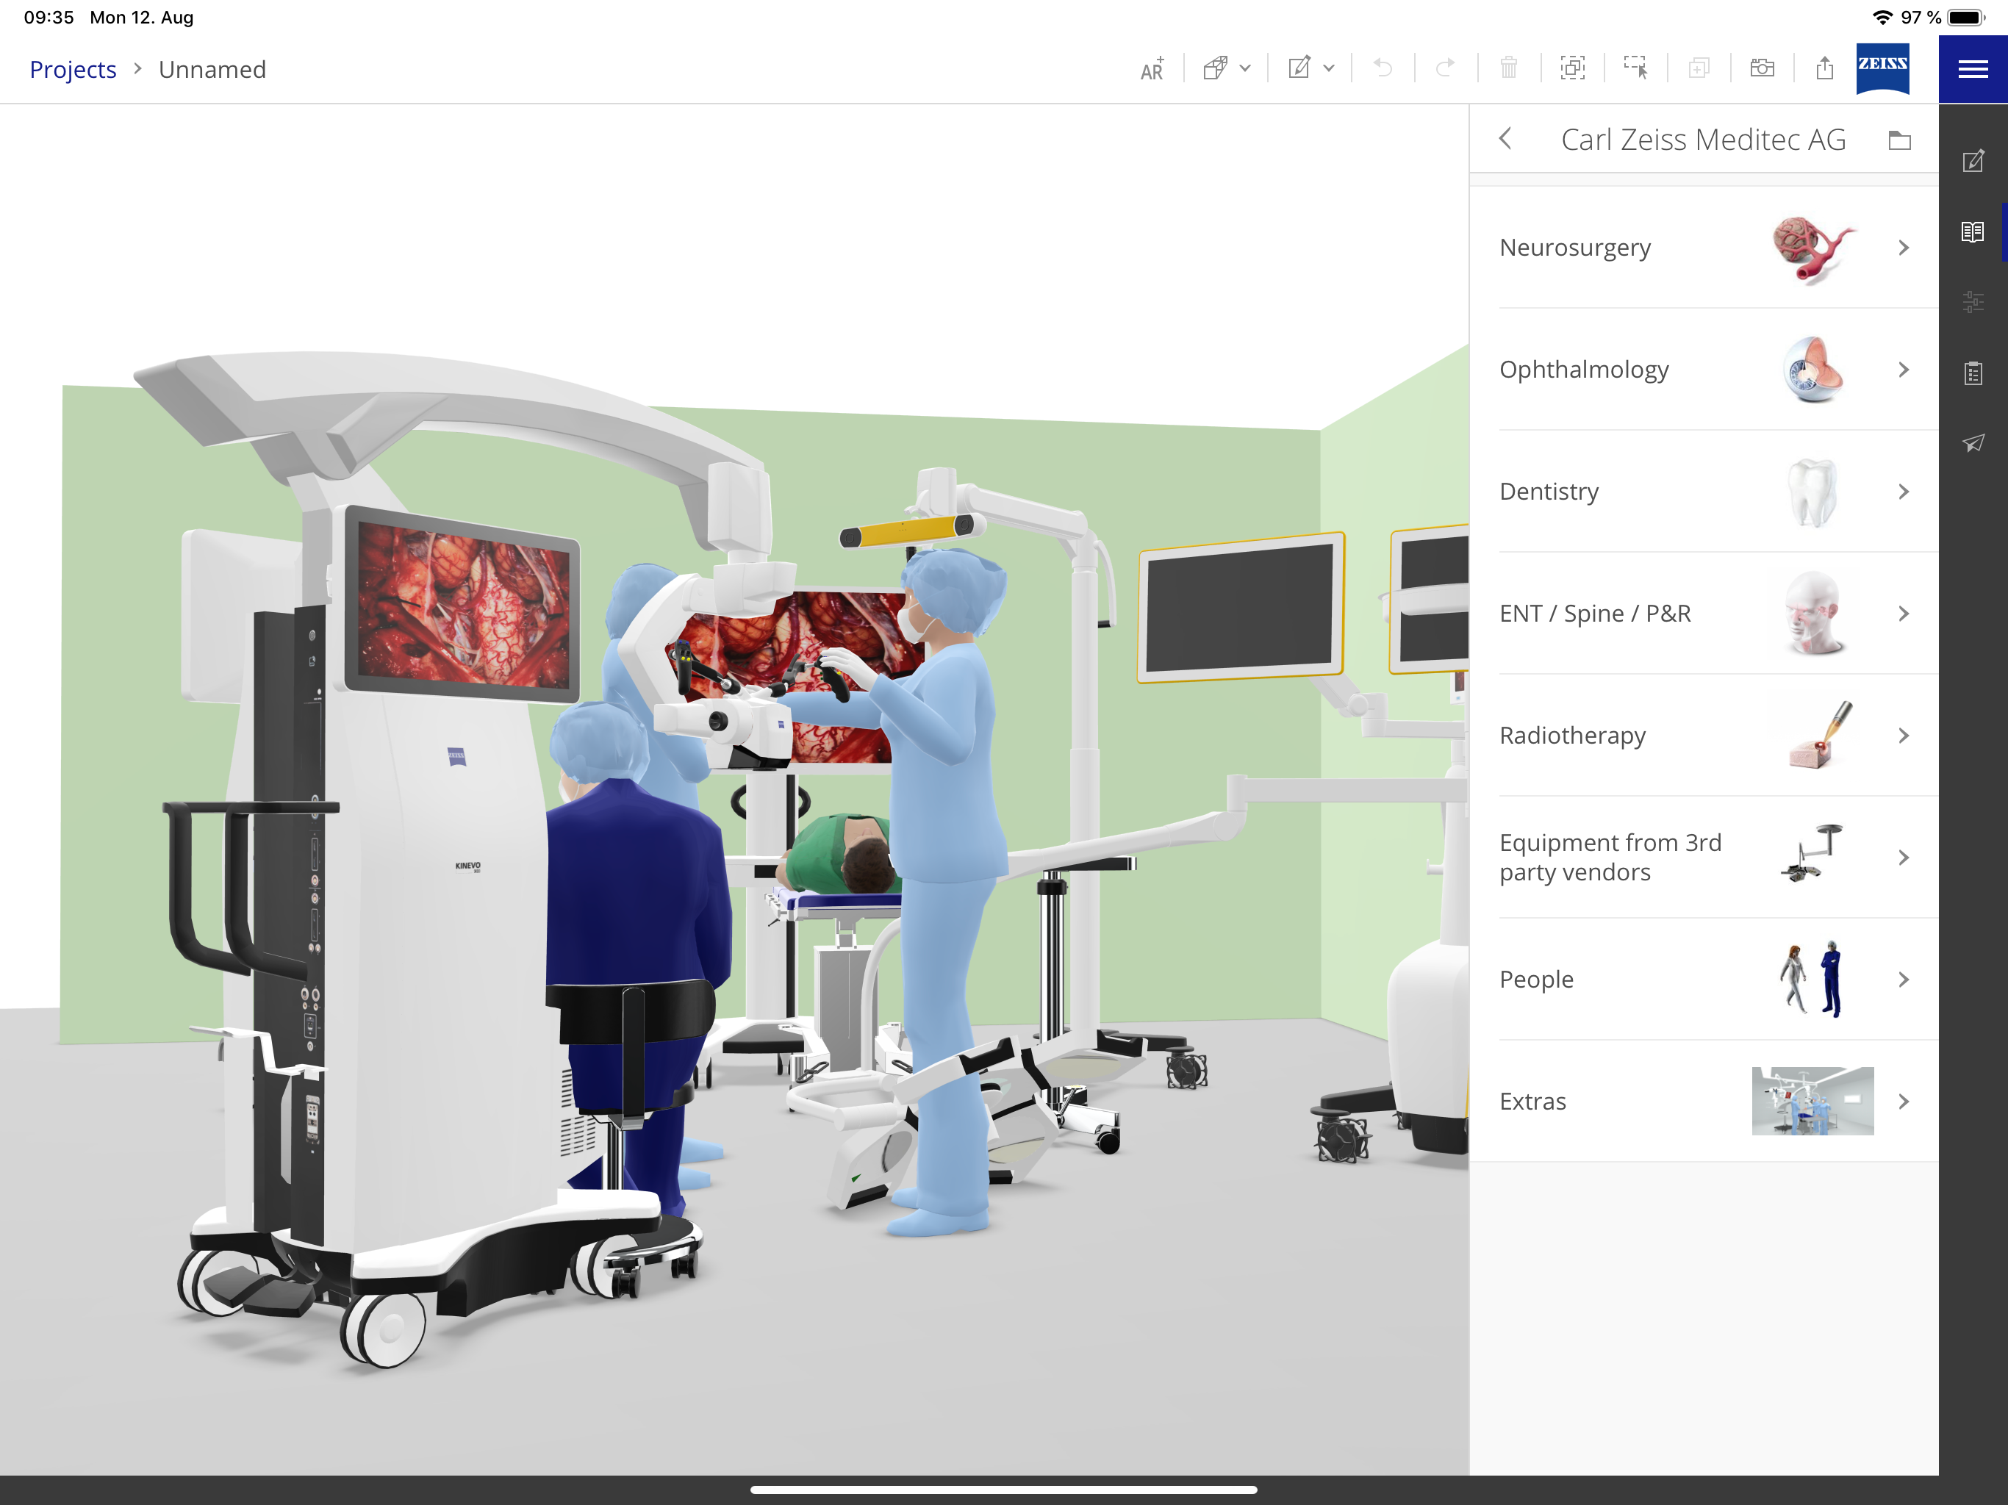Expand Dentistry with its chevron

click(x=1904, y=491)
